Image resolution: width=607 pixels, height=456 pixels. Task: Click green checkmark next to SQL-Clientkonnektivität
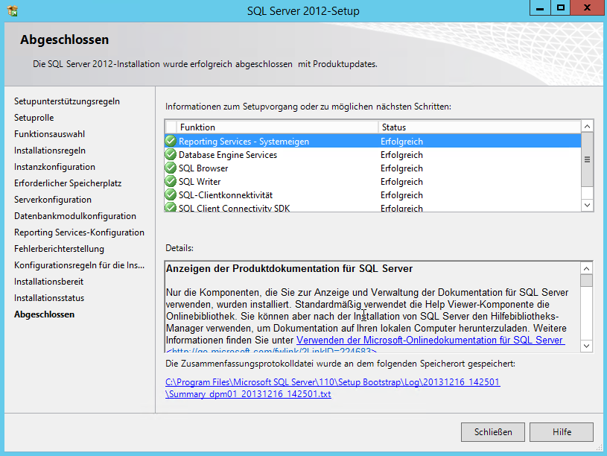click(x=171, y=195)
